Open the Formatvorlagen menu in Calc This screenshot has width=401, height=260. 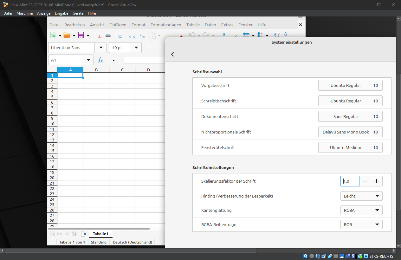[x=166, y=25]
